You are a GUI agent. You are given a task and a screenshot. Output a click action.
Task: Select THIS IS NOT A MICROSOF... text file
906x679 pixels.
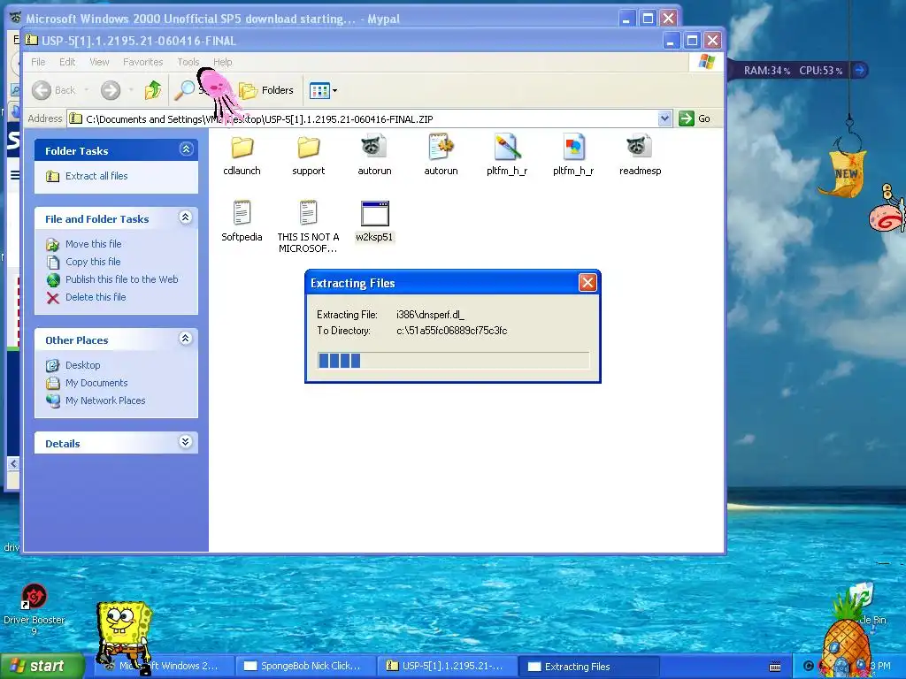[x=308, y=226]
